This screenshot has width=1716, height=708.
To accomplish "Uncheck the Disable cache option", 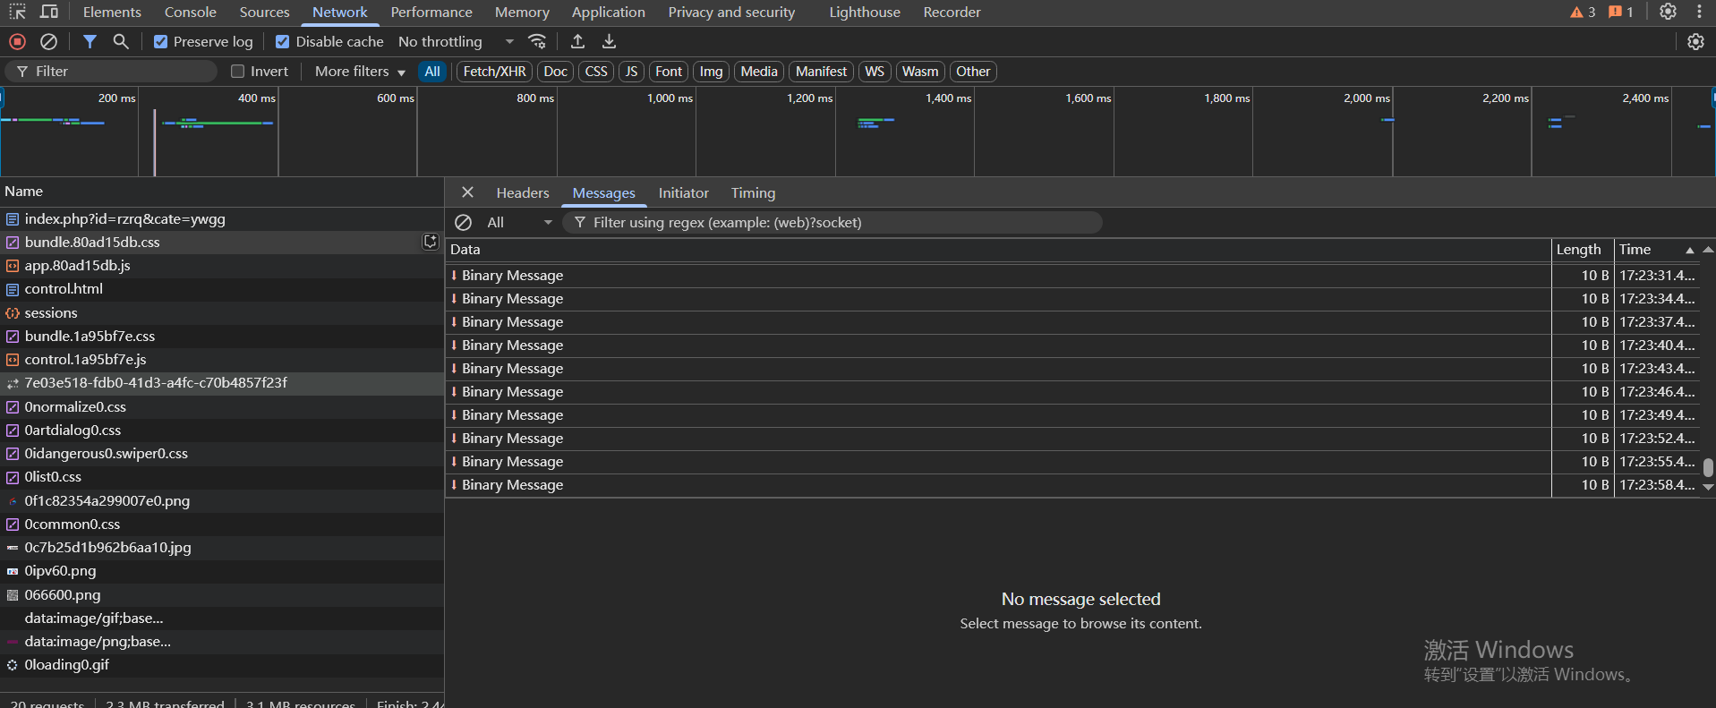I will (283, 42).
